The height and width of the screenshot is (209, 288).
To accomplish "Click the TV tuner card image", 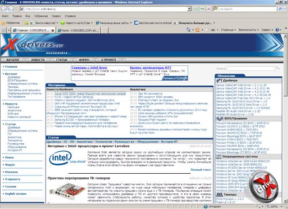I will 67,192.
